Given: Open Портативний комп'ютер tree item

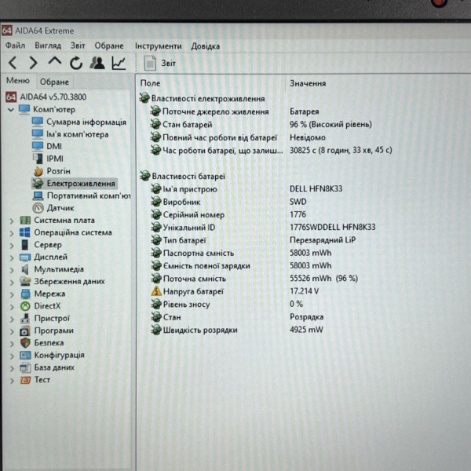Looking at the screenshot, I should (x=82, y=195).
